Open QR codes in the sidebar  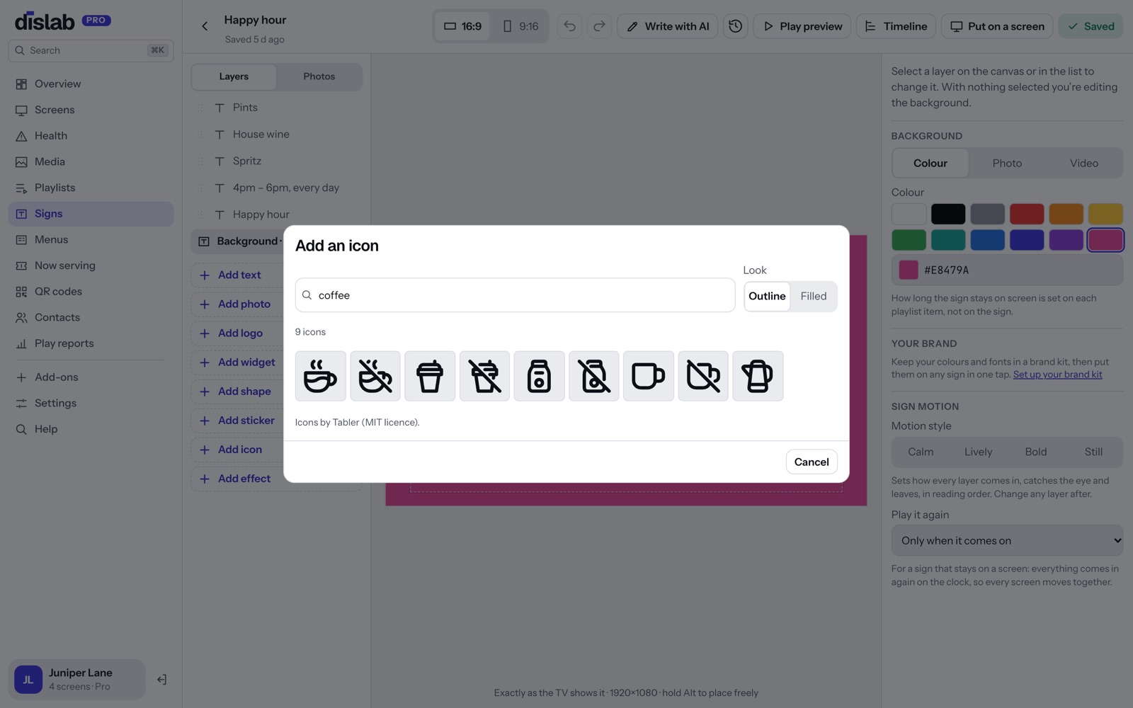[91, 292]
